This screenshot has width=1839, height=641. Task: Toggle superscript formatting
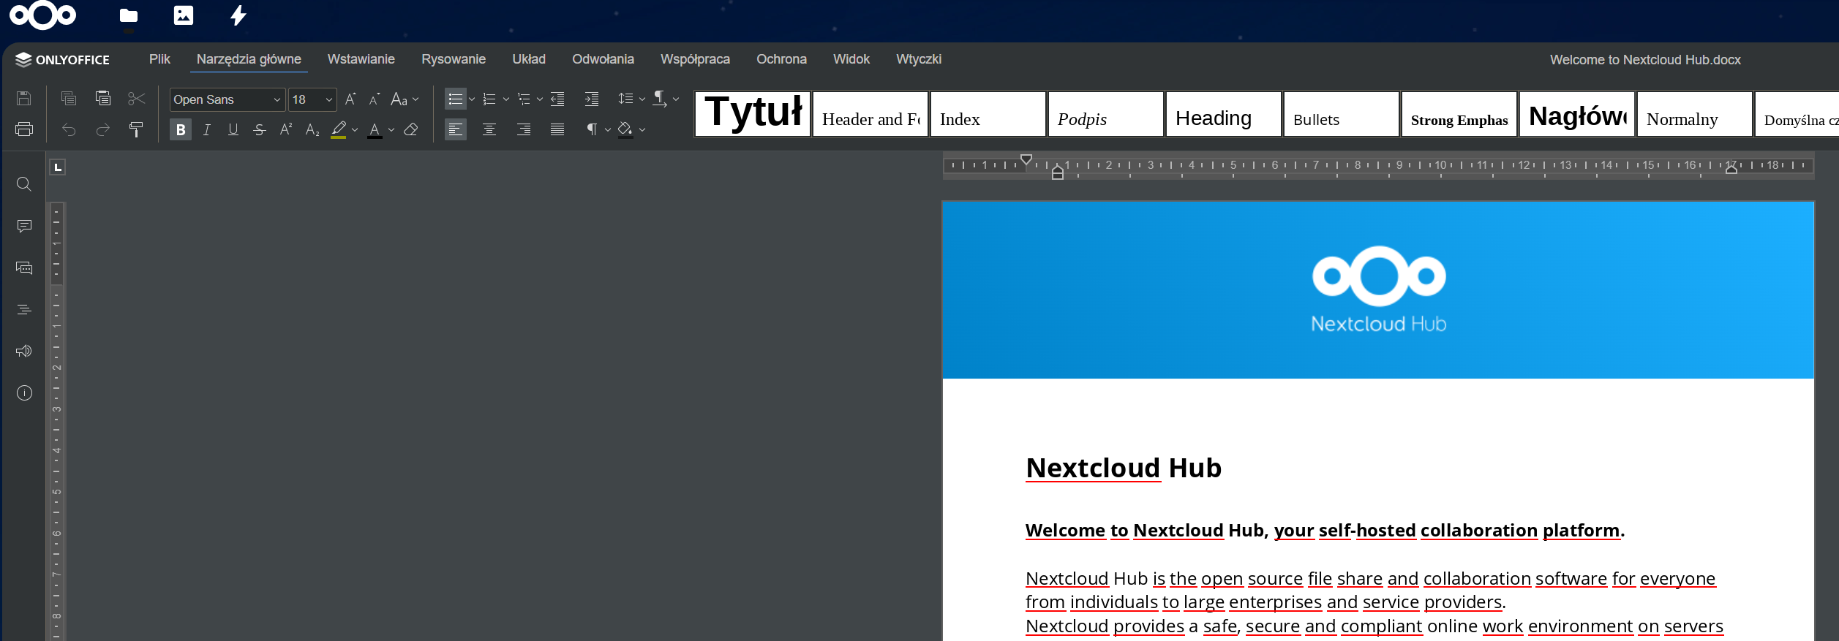coord(286,129)
